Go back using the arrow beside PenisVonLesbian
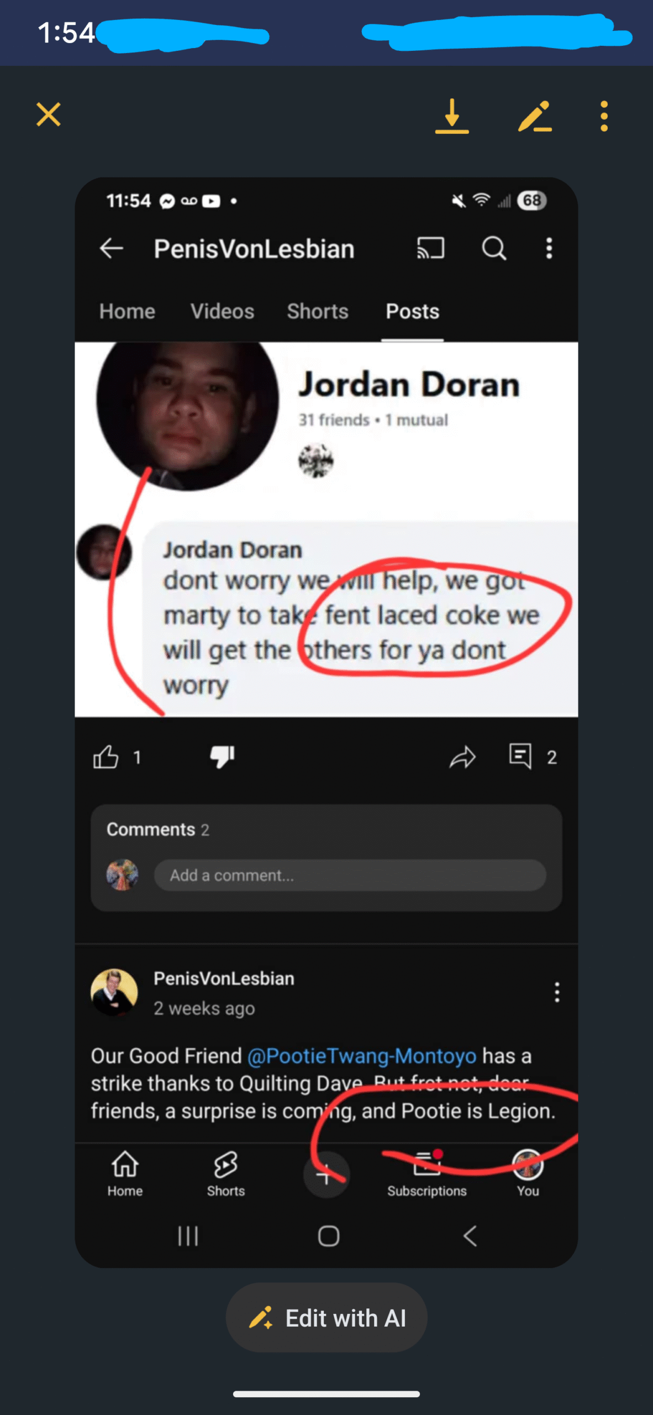653x1415 pixels. pos(111,249)
